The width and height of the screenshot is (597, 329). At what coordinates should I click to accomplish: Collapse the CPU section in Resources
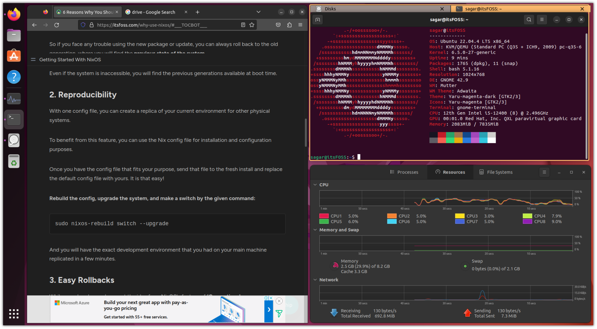pos(315,184)
